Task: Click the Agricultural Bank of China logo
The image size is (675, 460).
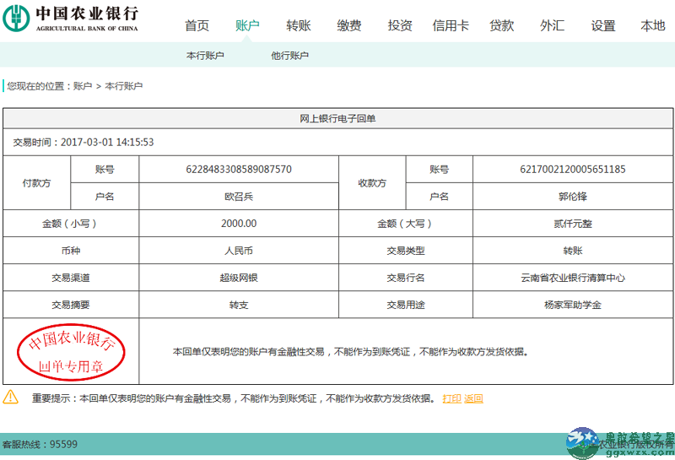Action: click(71, 18)
